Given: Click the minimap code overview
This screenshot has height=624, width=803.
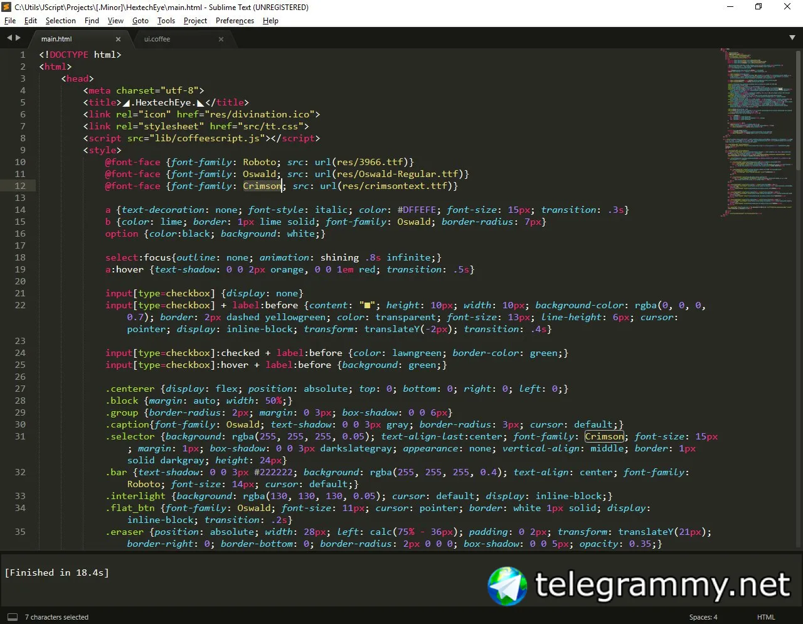Looking at the screenshot, I should [757, 132].
